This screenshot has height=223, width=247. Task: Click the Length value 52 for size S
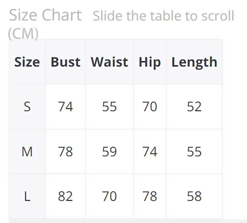pyautogui.click(x=194, y=106)
